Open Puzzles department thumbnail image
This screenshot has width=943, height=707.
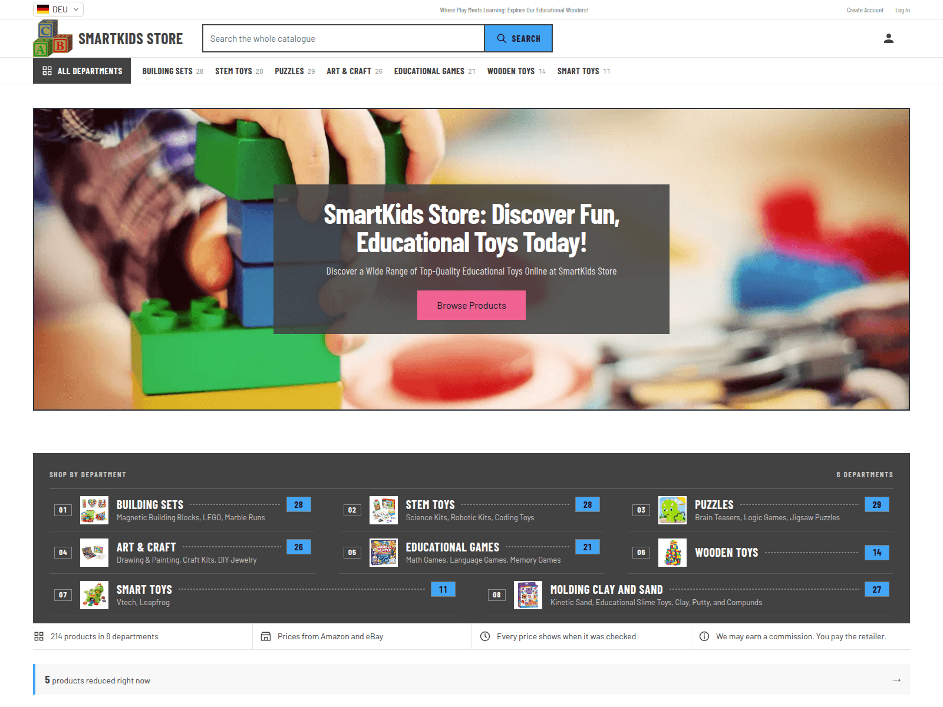pyautogui.click(x=672, y=510)
